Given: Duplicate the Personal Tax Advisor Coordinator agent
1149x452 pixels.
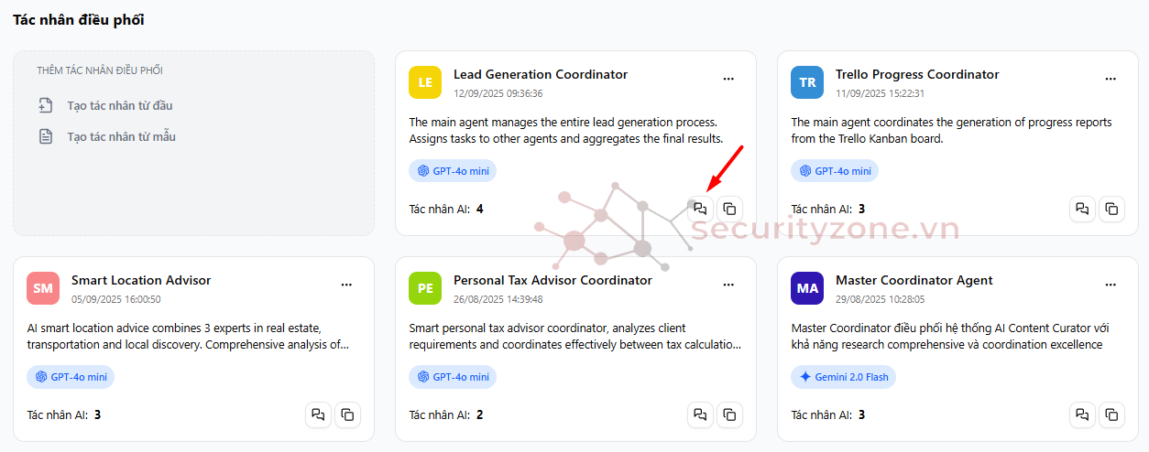Looking at the screenshot, I should pyautogui.click(x=729, y=414).
